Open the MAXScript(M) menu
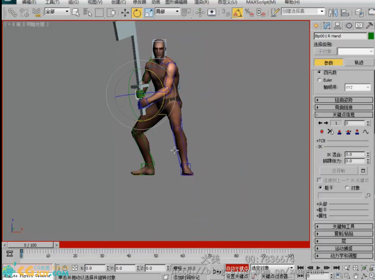375x280 pixels. [x=261, y=2]
